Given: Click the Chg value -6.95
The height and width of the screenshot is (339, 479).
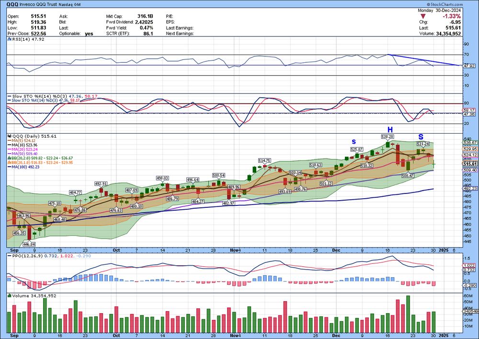Looking at the screenshot, I should (455, 22).
